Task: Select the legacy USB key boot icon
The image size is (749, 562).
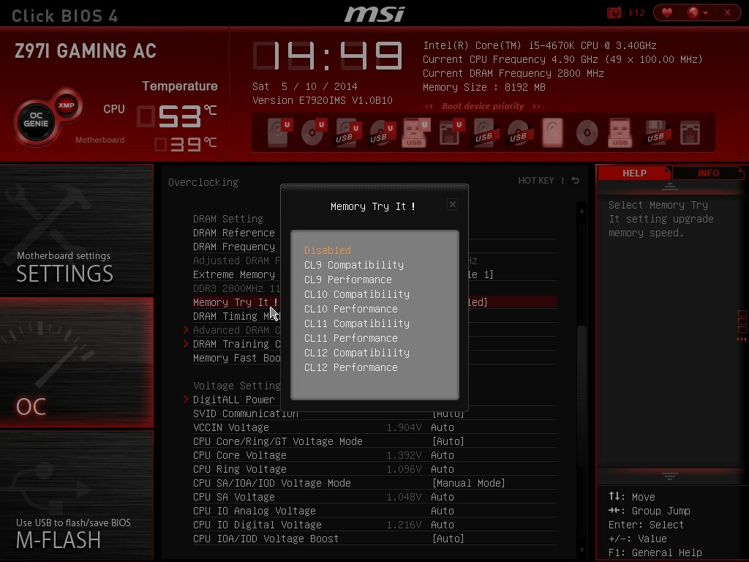Action: [x=620, y=132]
